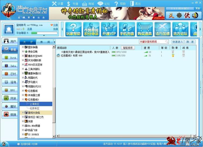
Task: Click the 玩家帮助 player help icon
Action: (x=73, y=29)
